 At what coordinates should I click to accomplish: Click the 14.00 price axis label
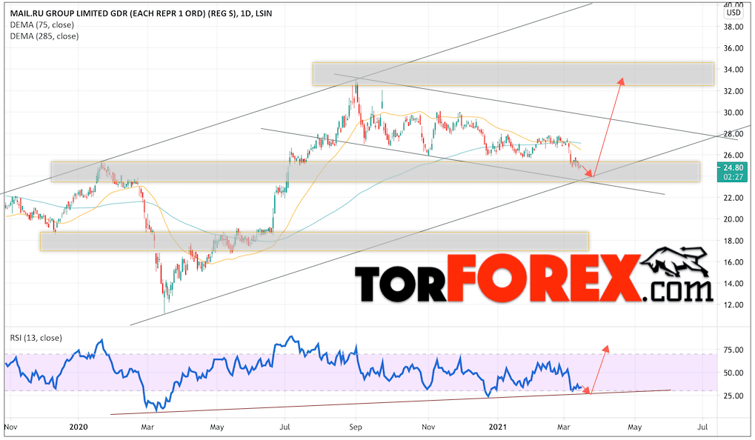point(733,284)
